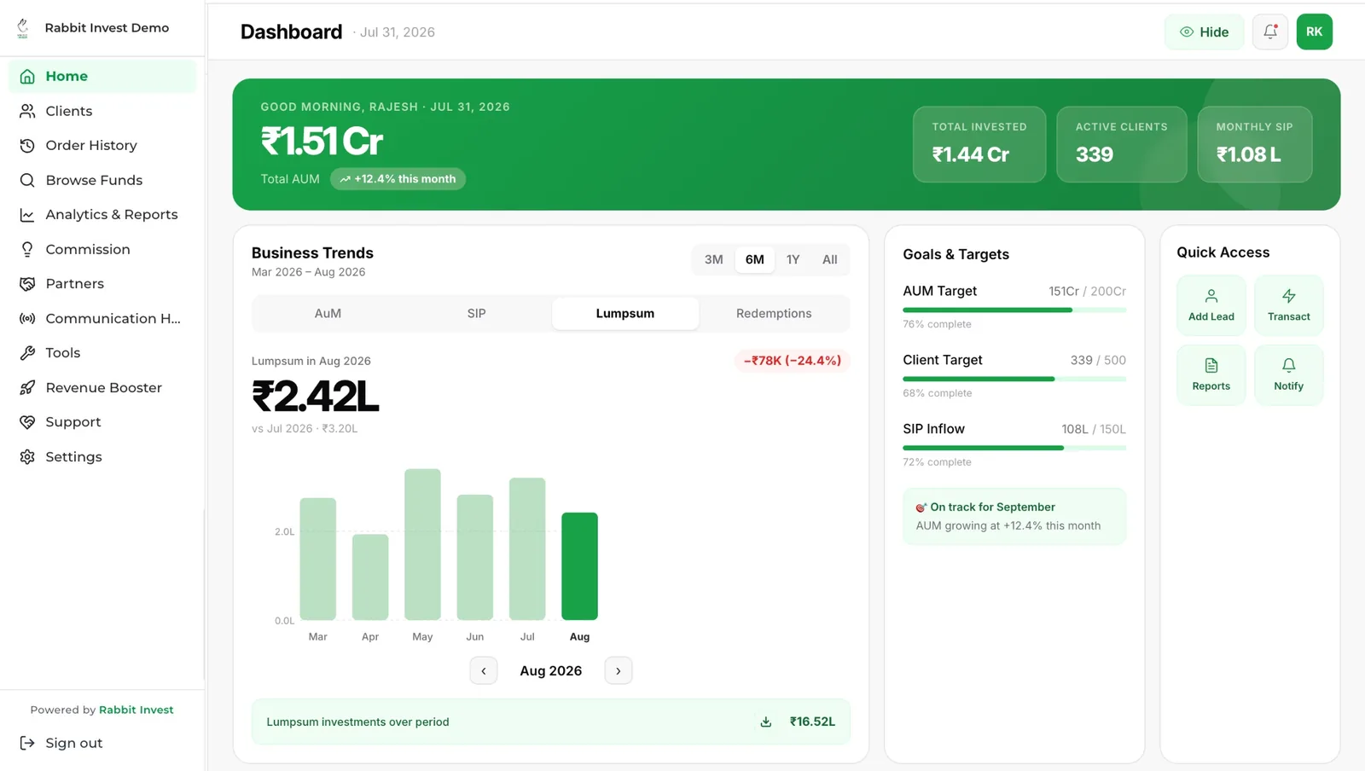Click the highlighted Aug bar in chart

tap(579, 566)
